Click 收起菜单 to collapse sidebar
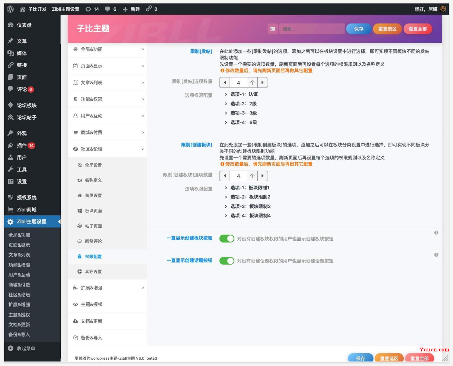Image resolution: width=453 pixels, height=366 pixels. [x=21, y=348]
